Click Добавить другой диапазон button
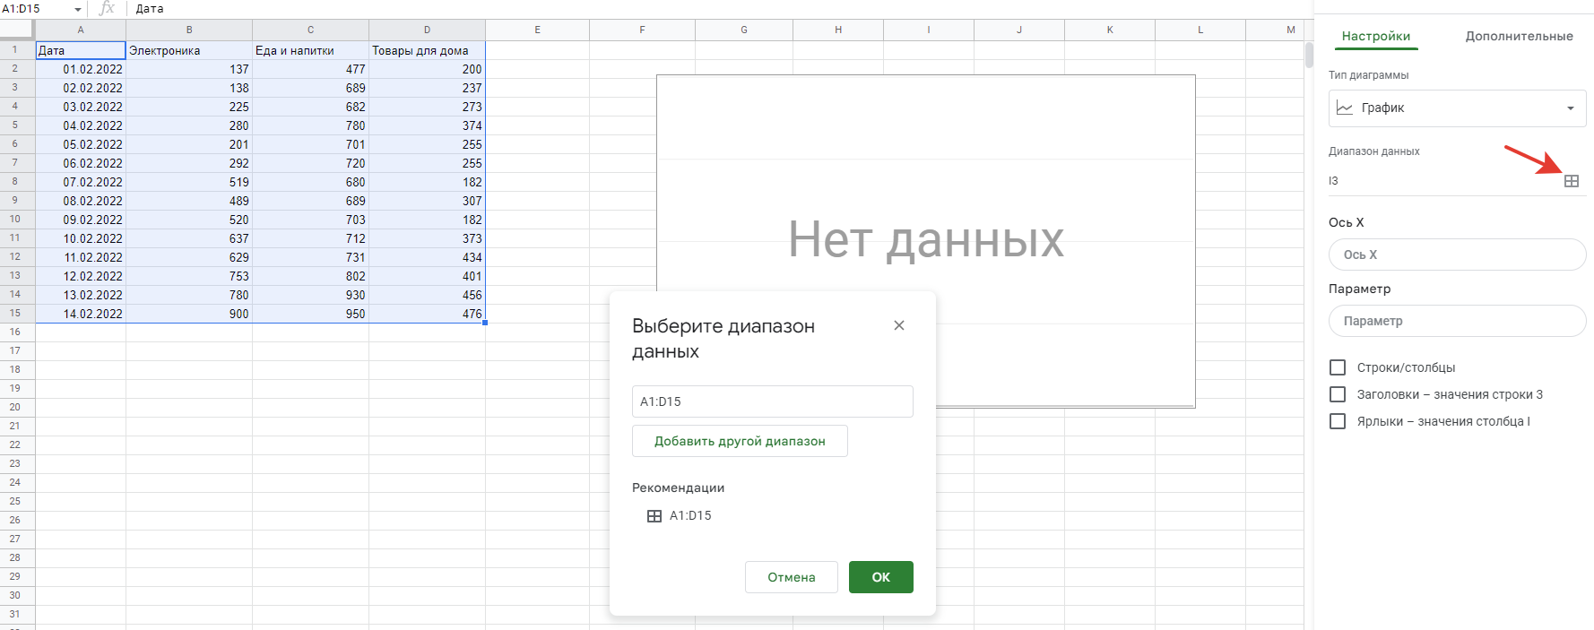The width and height of the screenshot is (1594, 630). click(740, 441)
